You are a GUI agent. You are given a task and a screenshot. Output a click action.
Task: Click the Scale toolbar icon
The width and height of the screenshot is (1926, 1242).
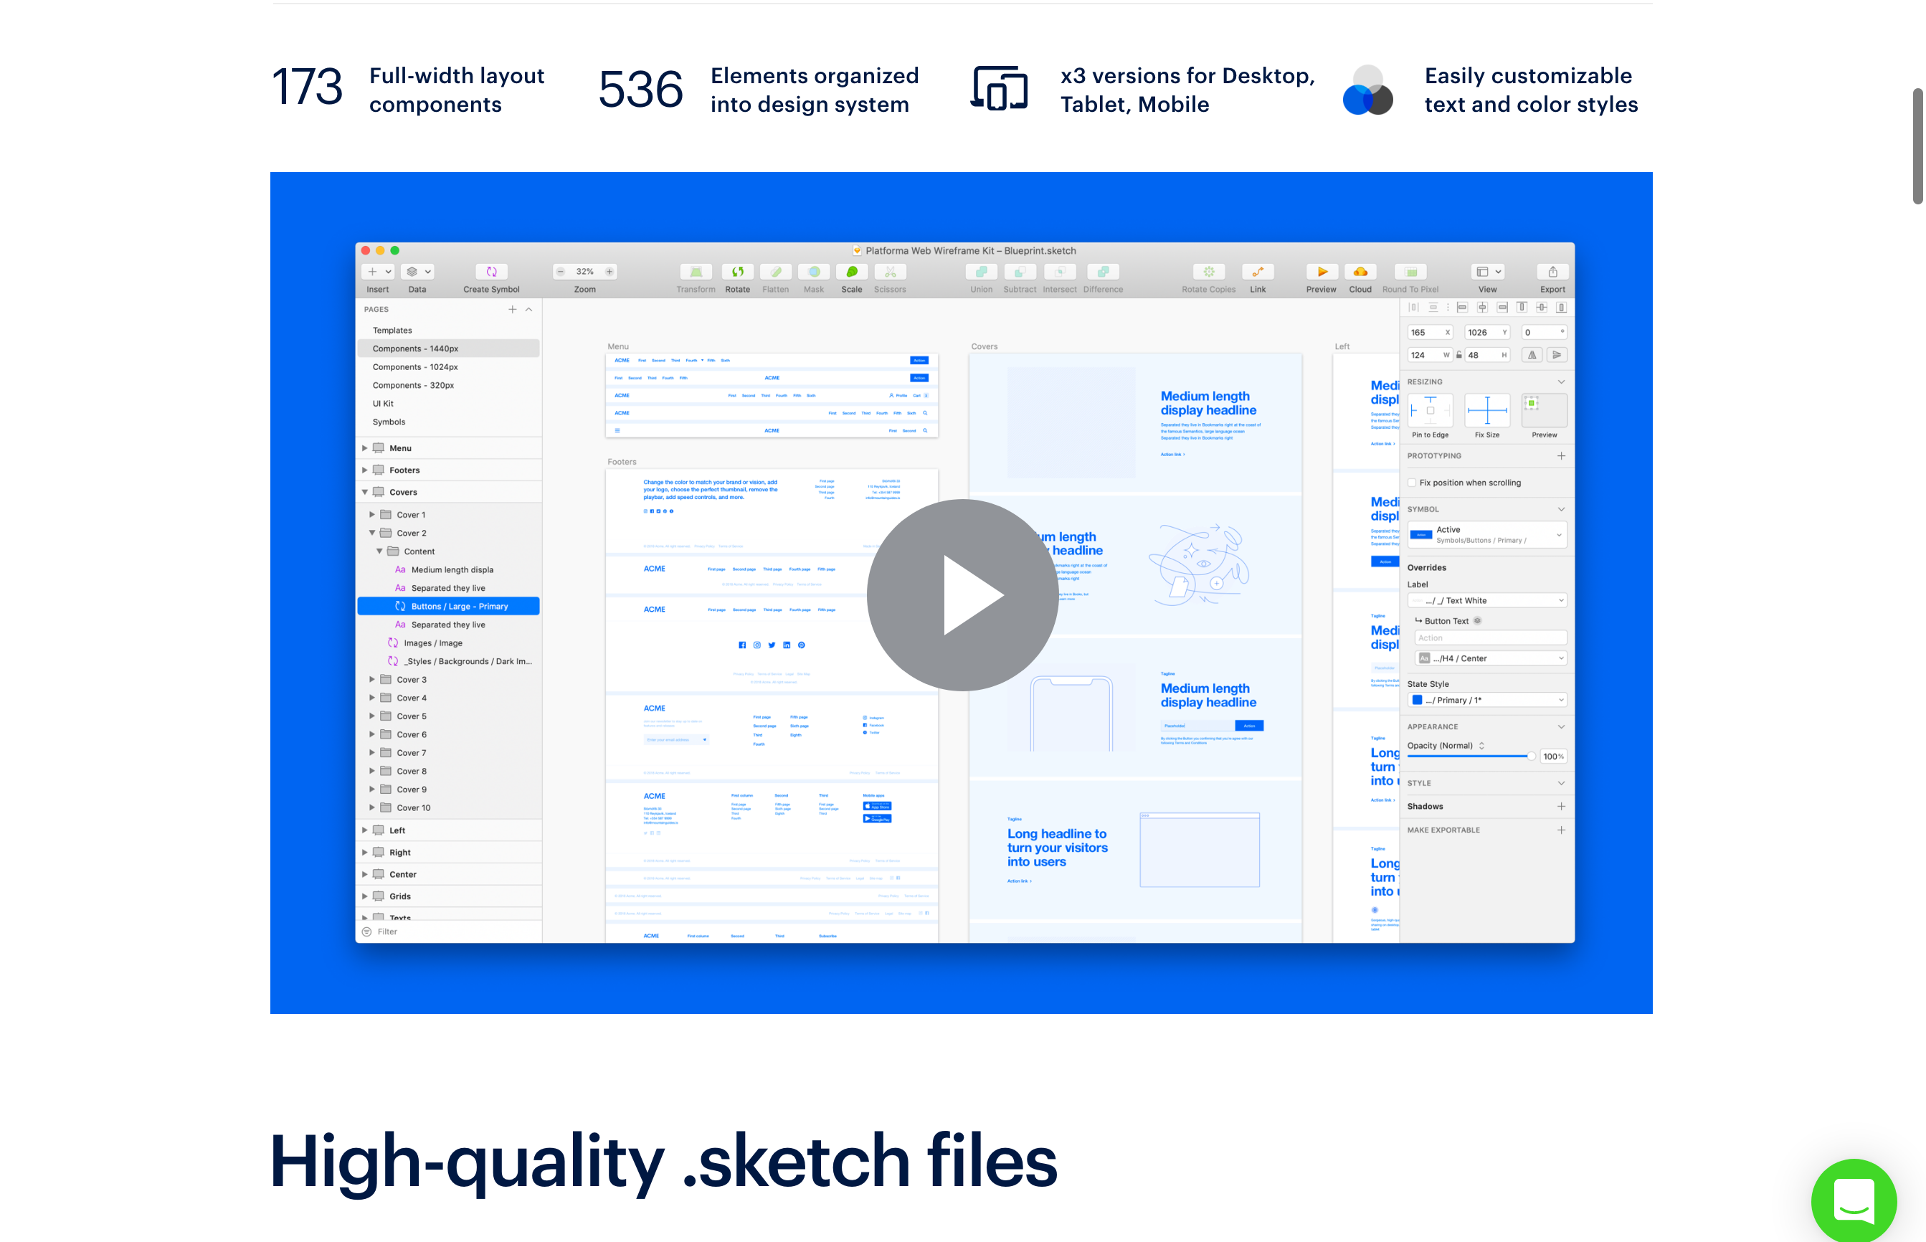point(851,272)
